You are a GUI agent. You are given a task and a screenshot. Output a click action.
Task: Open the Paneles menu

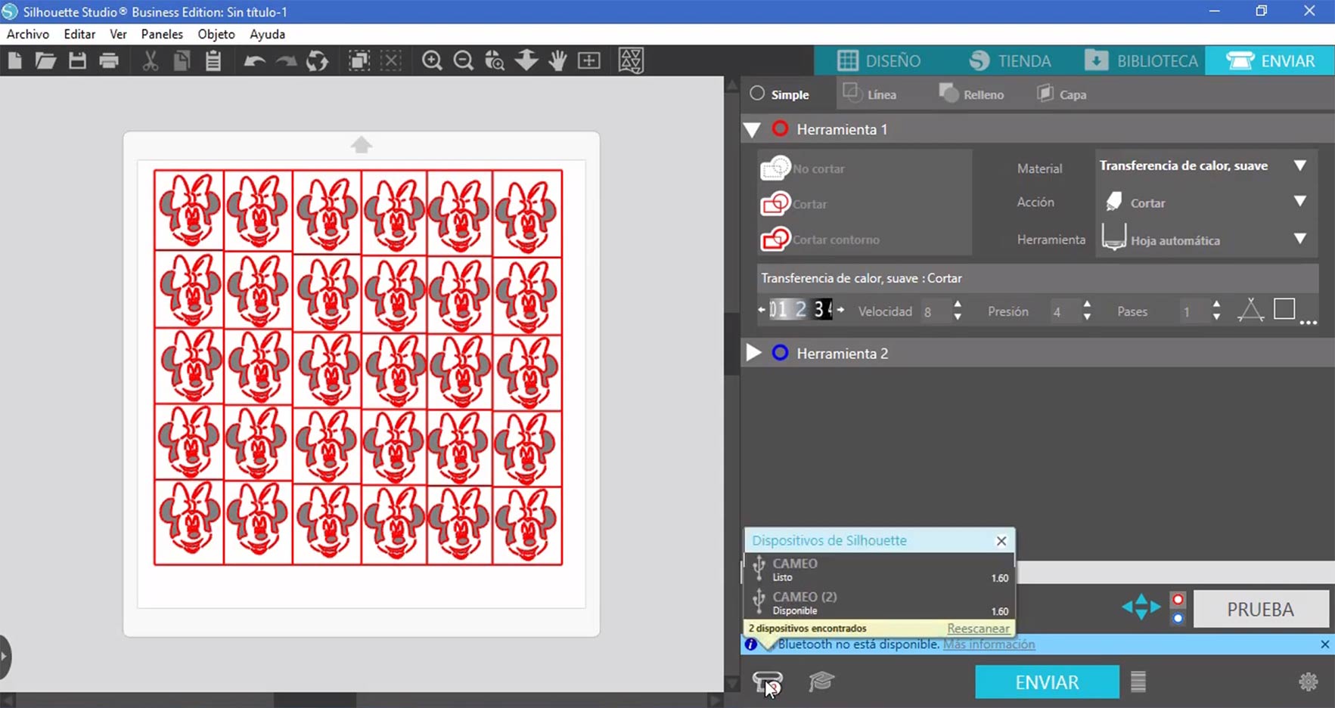pyautogui.click(x=162, y=34)
